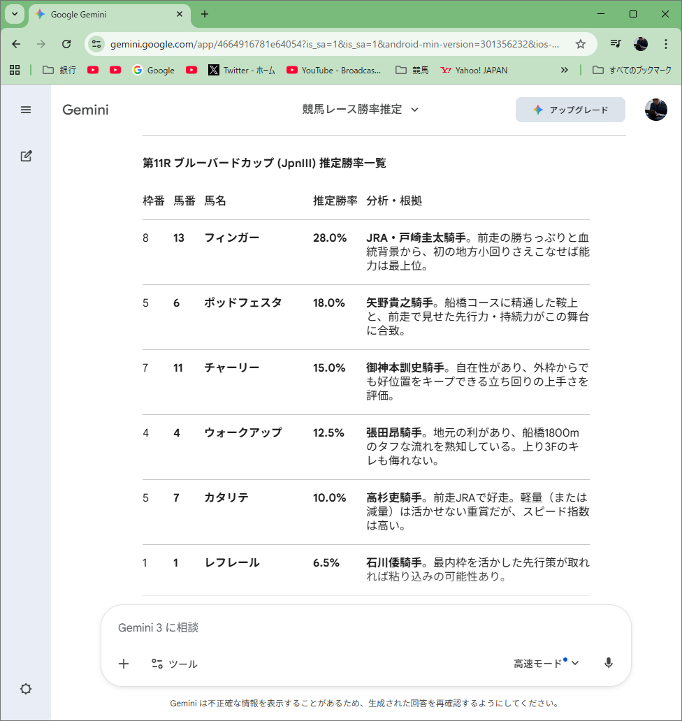Click horse name チャーリー in table
Screen dimensions: 682x721
coord(232,368)
